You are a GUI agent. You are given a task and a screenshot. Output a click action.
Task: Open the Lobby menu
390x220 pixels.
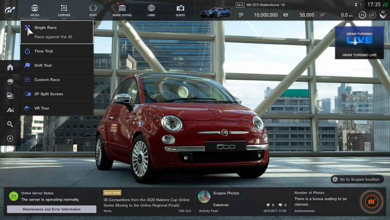pyautogui.click(x=151, y=10)
